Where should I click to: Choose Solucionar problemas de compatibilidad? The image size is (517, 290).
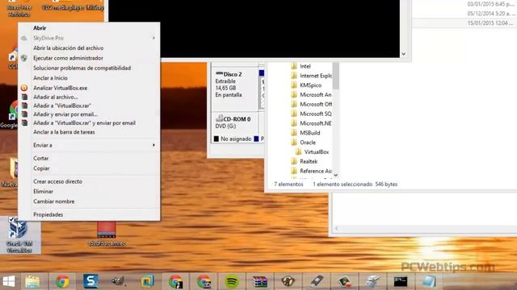pyautogui.click(x=89, y=68)
